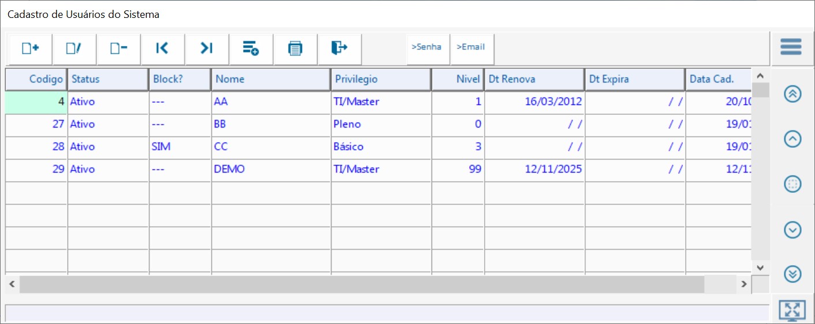This screenshot has height=324, width=815.
Task: Move up one row with chevron up button
Action: 792,139
